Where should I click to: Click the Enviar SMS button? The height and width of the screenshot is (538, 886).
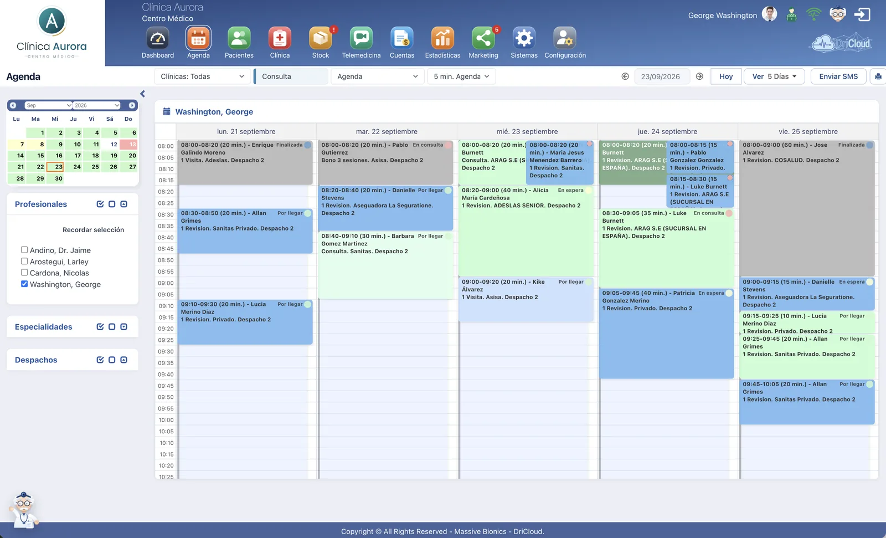[838, 76]
